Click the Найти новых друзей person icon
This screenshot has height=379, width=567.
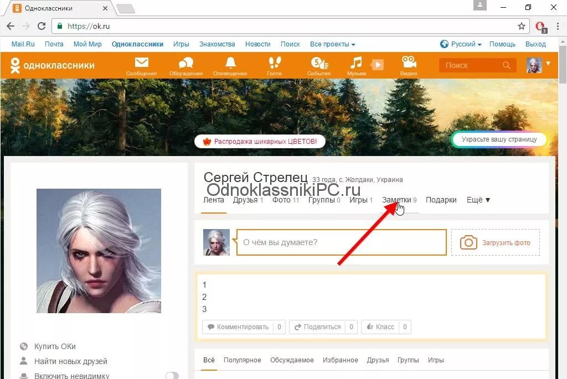(23, 361)
